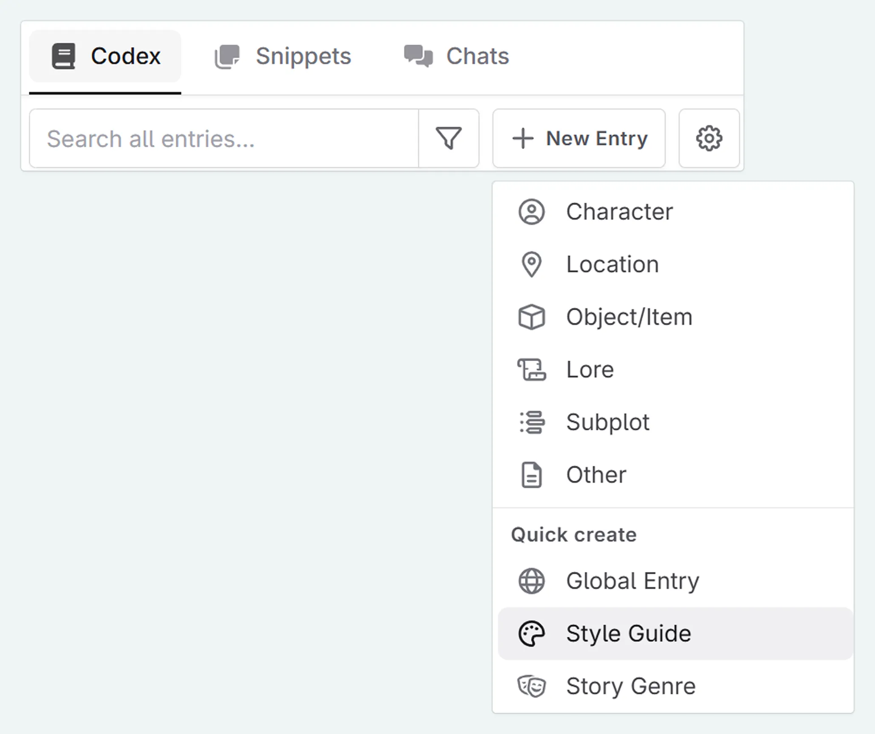Select the Global Entry globe icon
The height and width of the screenshot is (734, 875).
[x=531, y=581]
